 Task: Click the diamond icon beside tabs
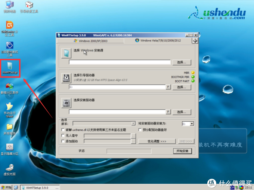[x=195, y=41]
